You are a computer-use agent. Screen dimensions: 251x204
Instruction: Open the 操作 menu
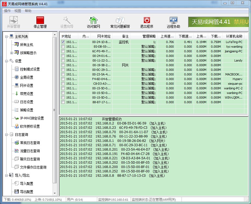7,11
